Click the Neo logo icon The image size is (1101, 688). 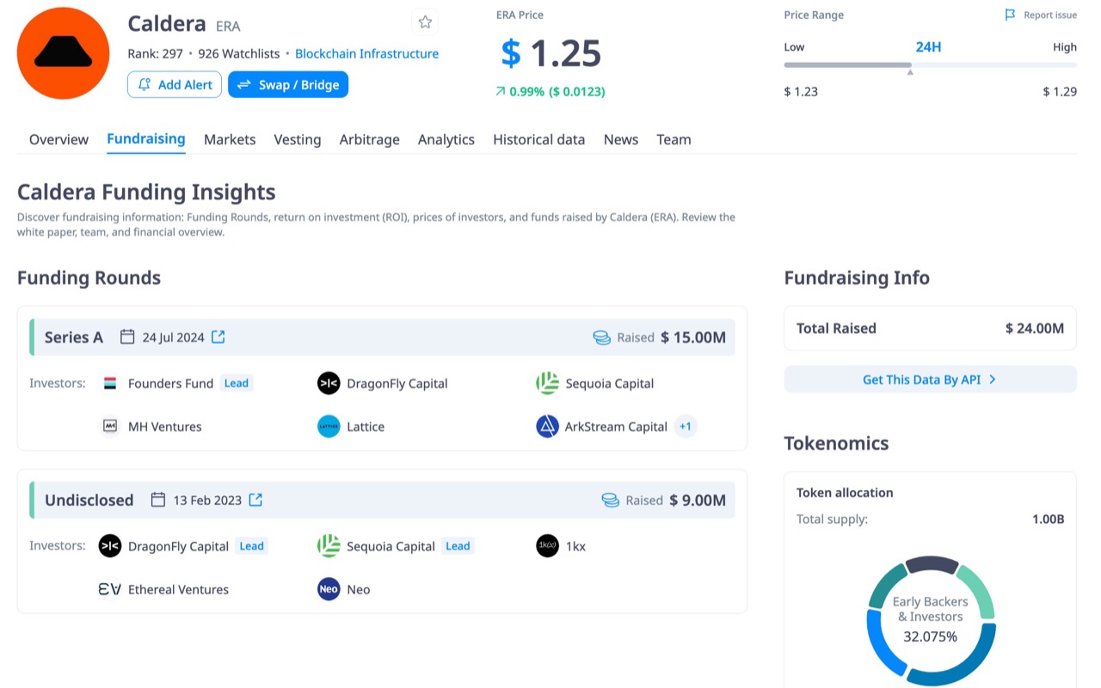[329, 589]
